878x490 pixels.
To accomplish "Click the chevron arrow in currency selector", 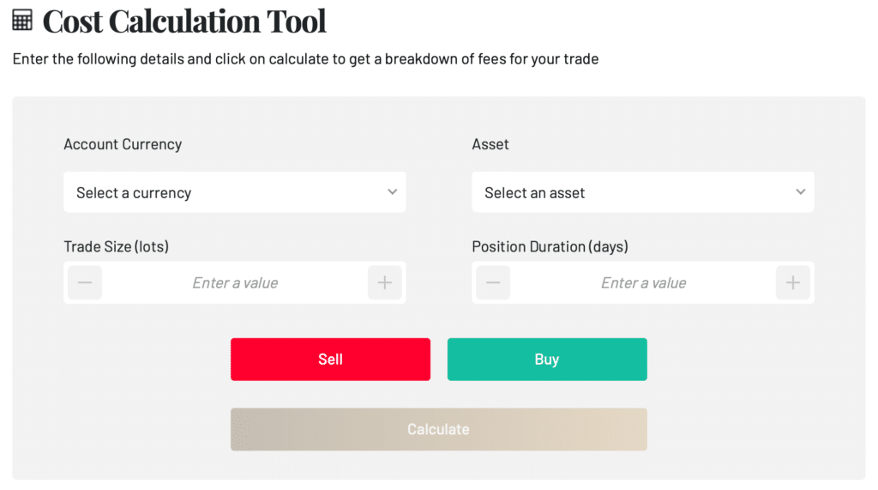I will click(x=393, y=191).
